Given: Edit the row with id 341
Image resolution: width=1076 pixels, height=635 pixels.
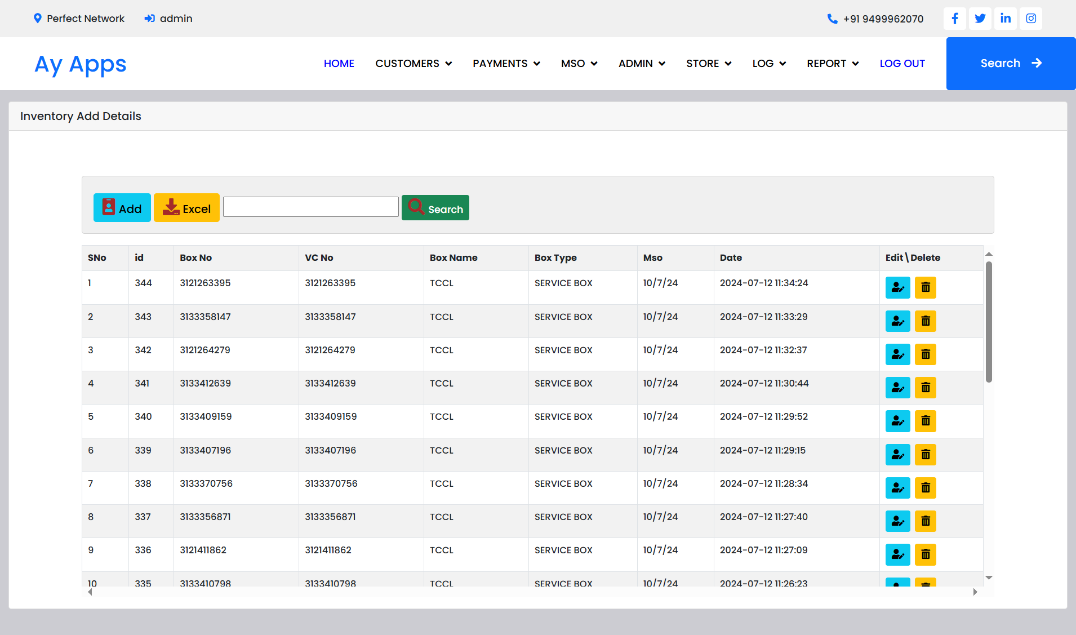Looking at the screenshot, I should coord(897,388).
